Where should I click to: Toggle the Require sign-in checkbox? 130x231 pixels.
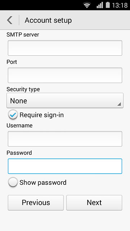tap(13, 115)
